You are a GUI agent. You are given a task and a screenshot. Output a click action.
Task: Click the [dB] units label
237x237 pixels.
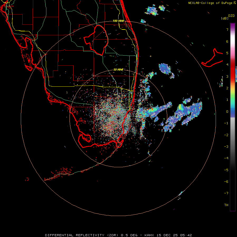click(225, 18)
